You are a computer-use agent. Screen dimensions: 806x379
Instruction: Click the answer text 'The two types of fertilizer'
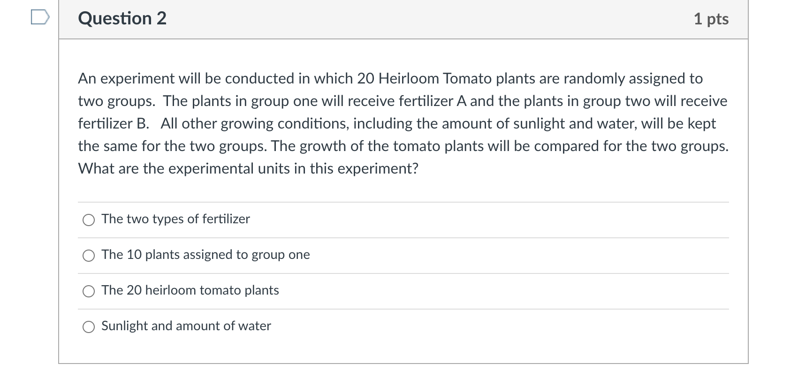tap(175, 219)
